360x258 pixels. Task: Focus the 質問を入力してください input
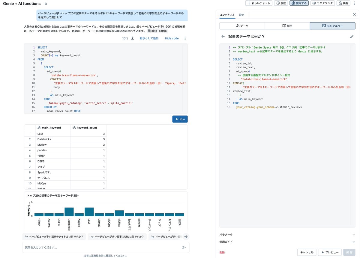tap(102, 248)
